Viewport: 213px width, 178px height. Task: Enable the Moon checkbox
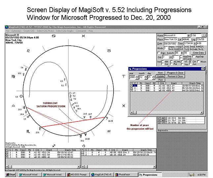click(199, 62)
